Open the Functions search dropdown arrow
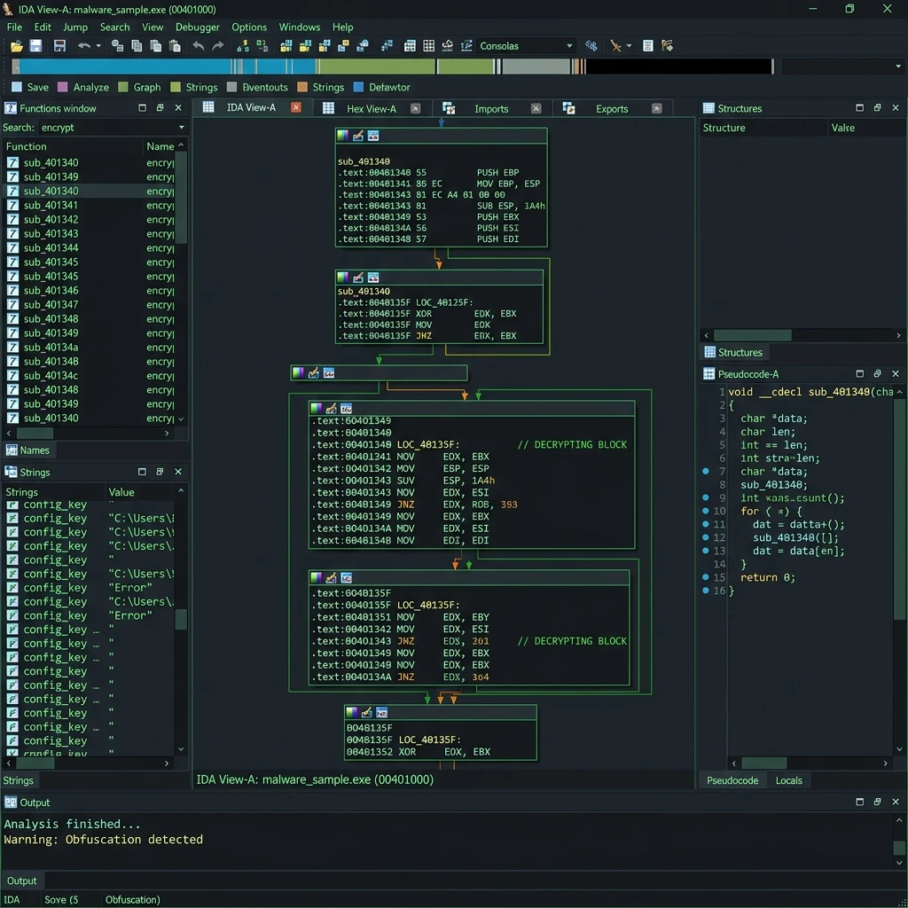This screenshot has height=908, width=908. point(181,128)
